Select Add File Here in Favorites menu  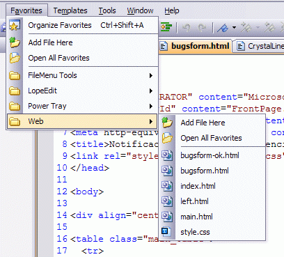point(82,42)
